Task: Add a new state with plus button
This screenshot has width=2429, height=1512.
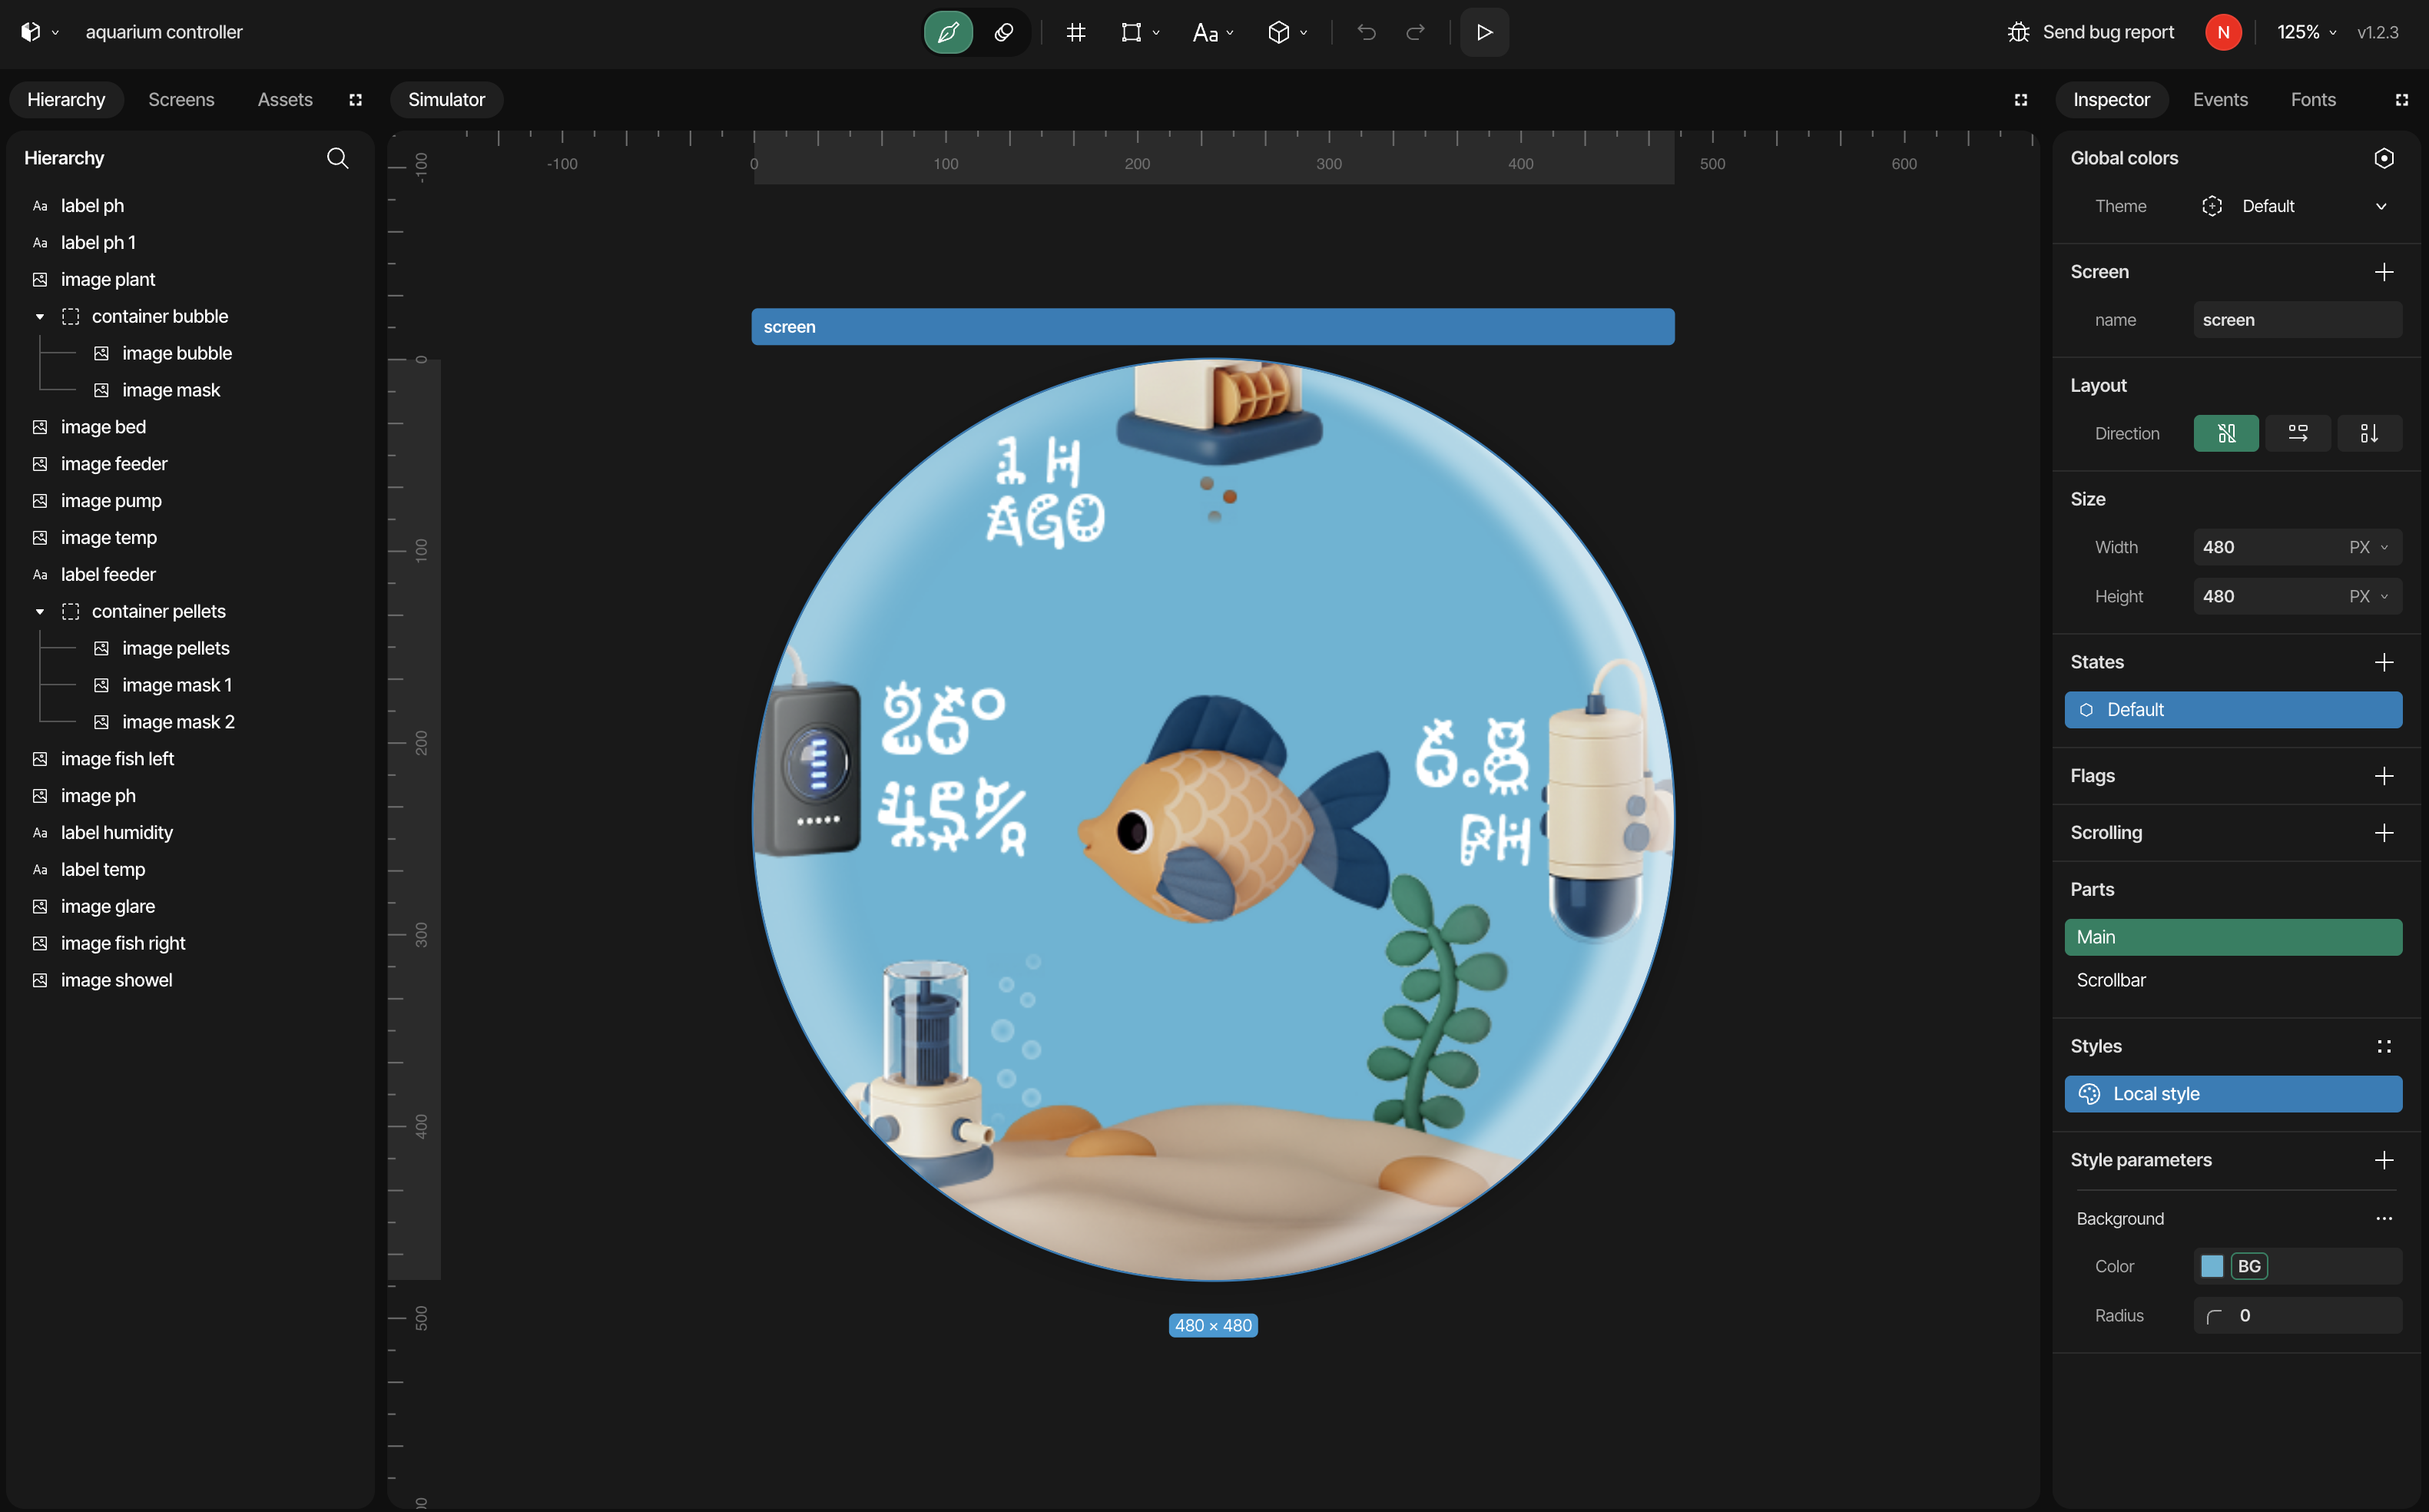Action: pos(2383,662)
